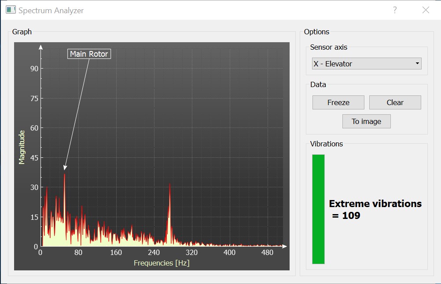Click the question mark help button
Viewport: 441px width, 284px height.
click(395, 10)
